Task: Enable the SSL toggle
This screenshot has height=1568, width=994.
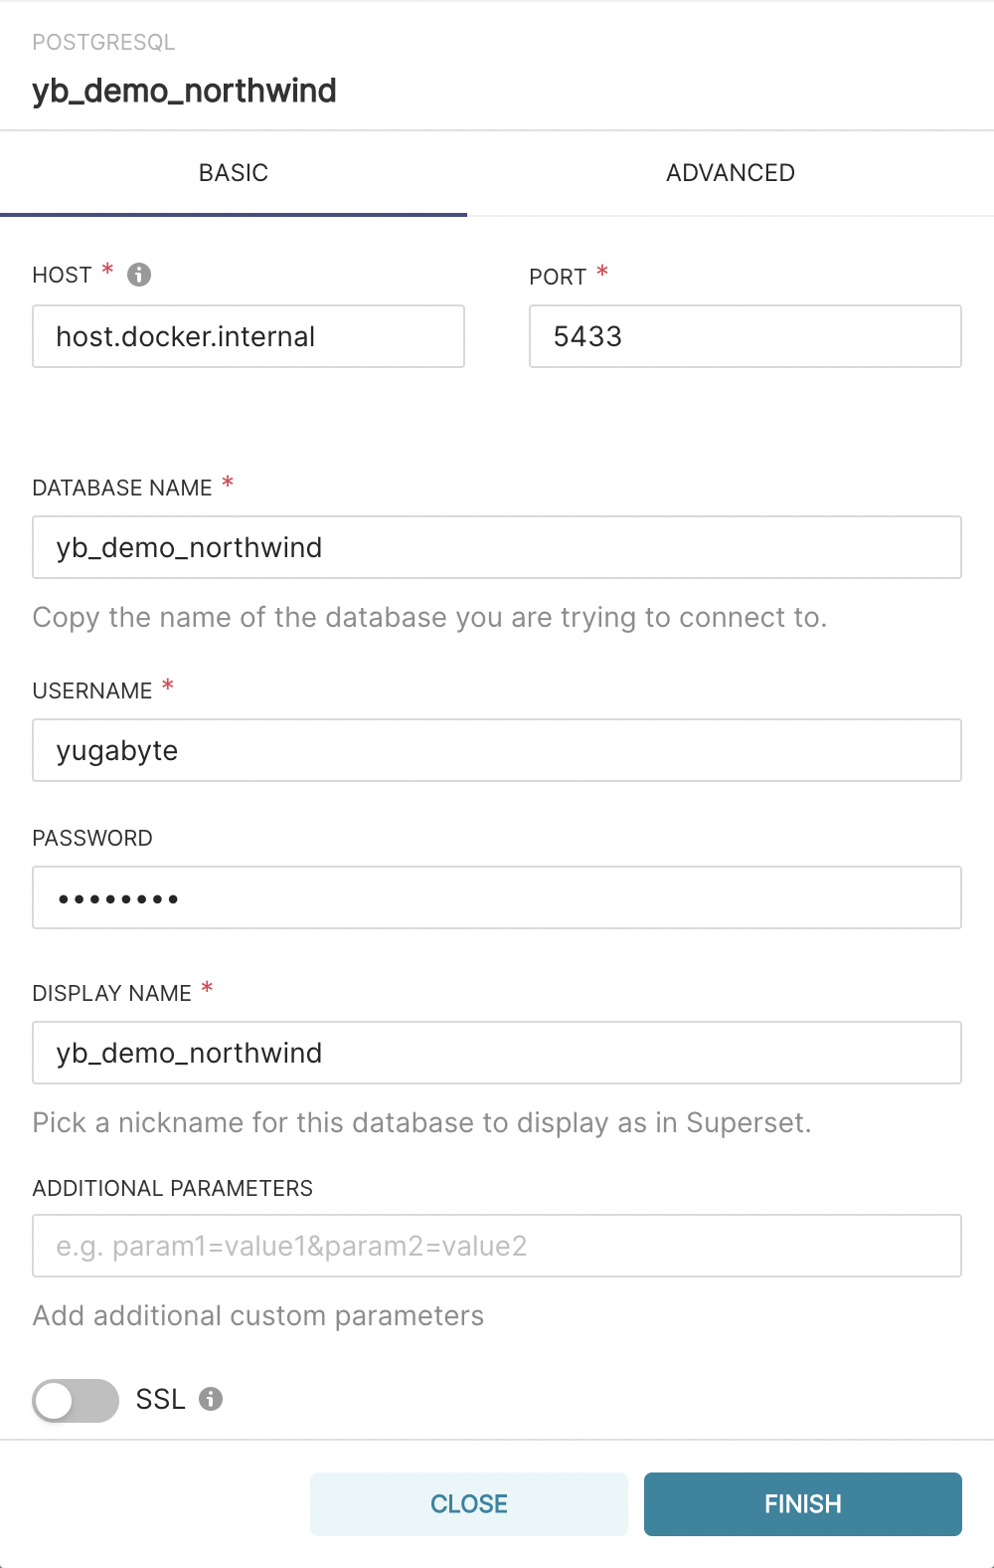Action: [75, 1399]
